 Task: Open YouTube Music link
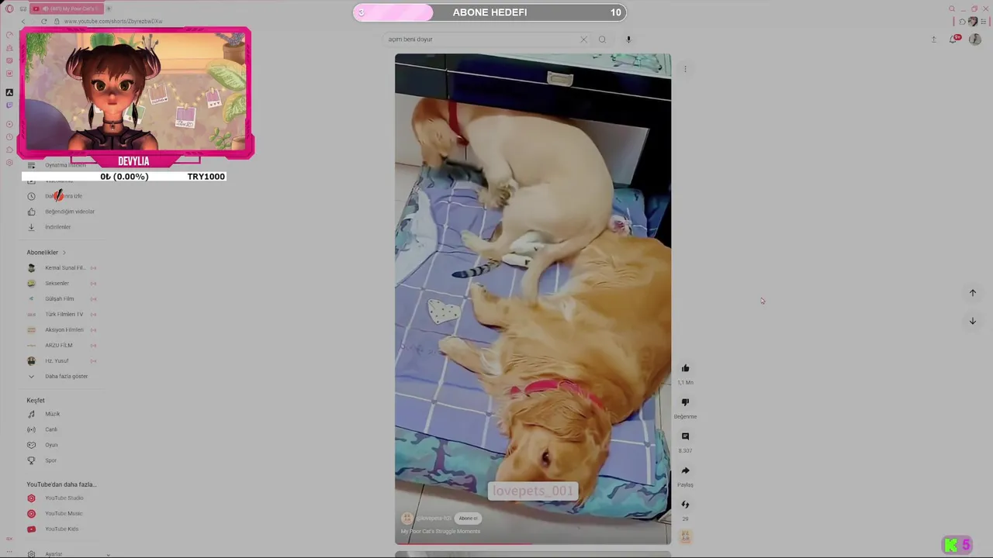[x=56, y=514]
